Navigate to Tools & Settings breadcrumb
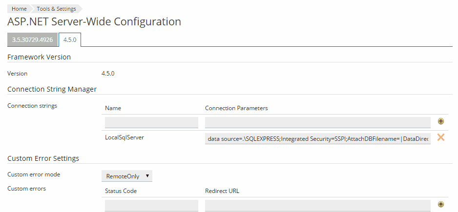The height and width of the screenshot is (212, 458). (56, 9)
